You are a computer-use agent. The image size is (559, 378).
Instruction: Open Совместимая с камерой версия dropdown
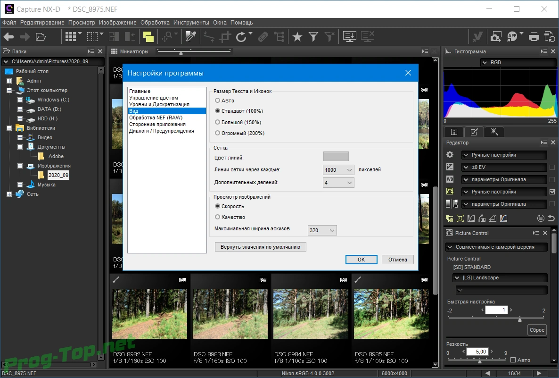497,247
